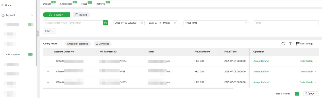Image resolution: width=322 pixels, height=98 pixels.
Task: Click the row height icon
Action: tap(290, 44)
